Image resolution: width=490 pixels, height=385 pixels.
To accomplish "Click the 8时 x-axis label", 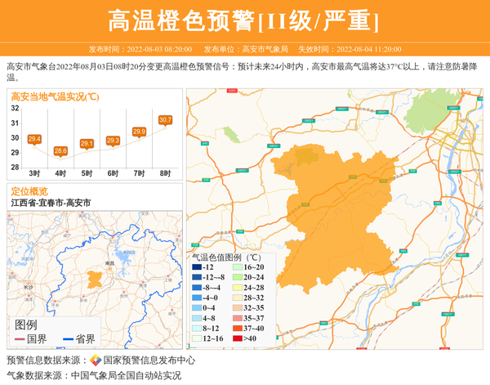I will 165,173.
